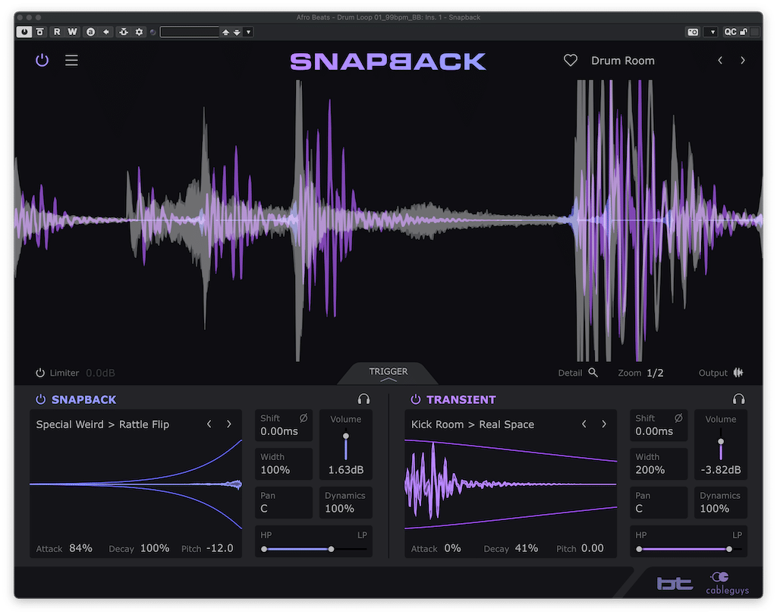
Task: Click the Snapback Decay 100% value
Action: click(155, 548)
